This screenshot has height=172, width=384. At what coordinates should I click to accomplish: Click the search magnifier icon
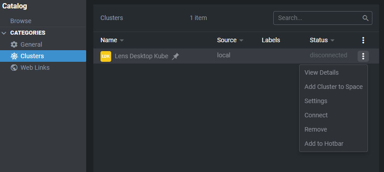click(365, 18)
